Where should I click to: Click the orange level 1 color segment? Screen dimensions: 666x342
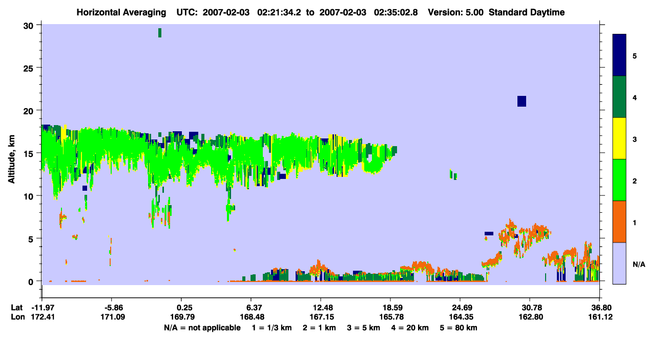click(619, 222)
